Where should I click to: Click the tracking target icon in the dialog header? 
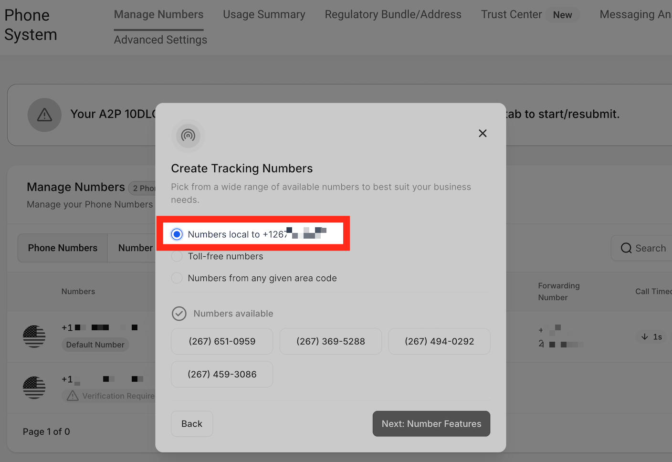click(x=188, y=136)
